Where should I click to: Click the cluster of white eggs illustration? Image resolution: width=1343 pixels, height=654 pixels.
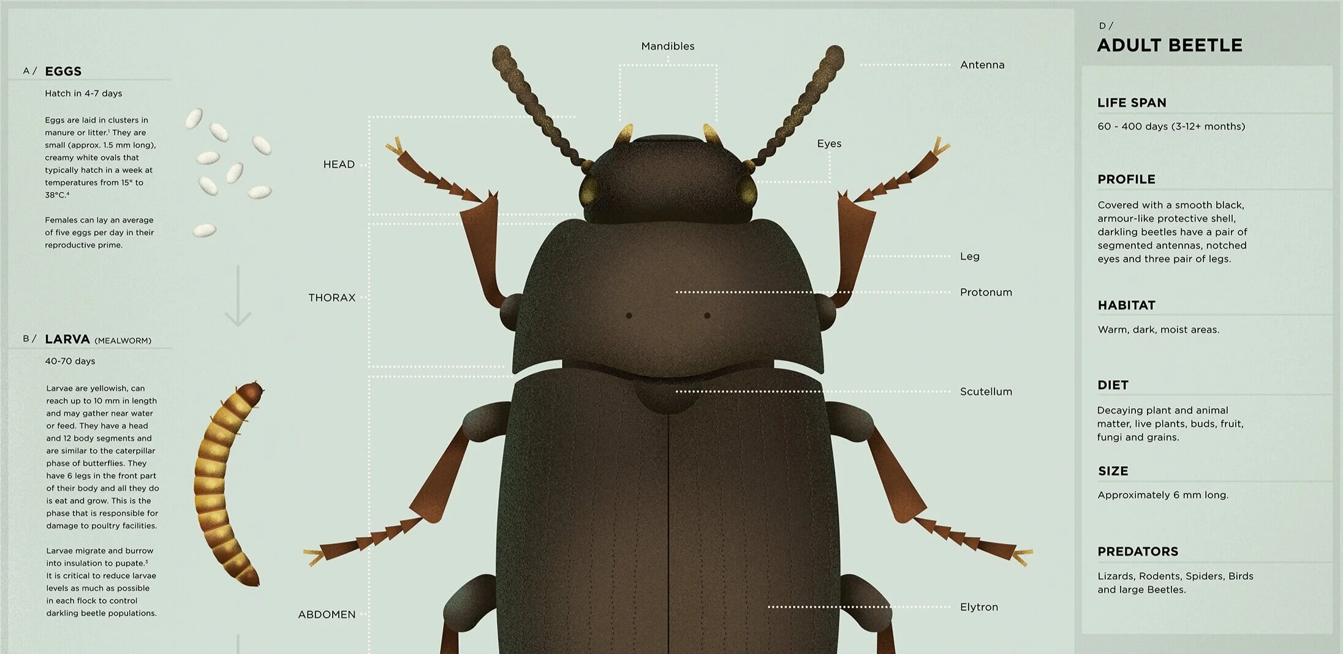(x=229, y=172)
